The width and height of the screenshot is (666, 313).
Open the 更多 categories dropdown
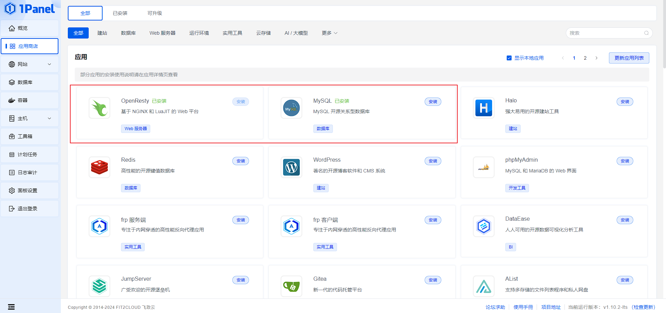point(329,33)
